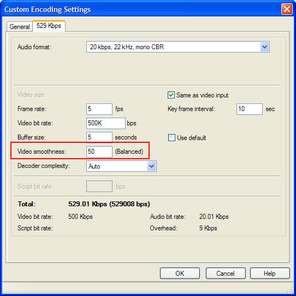Open the Help button
Image resolution: width=296 pixels, height=296 pixels.
(270, 274)
